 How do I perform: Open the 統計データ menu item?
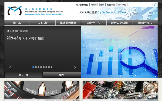click(x=94, y=23)
